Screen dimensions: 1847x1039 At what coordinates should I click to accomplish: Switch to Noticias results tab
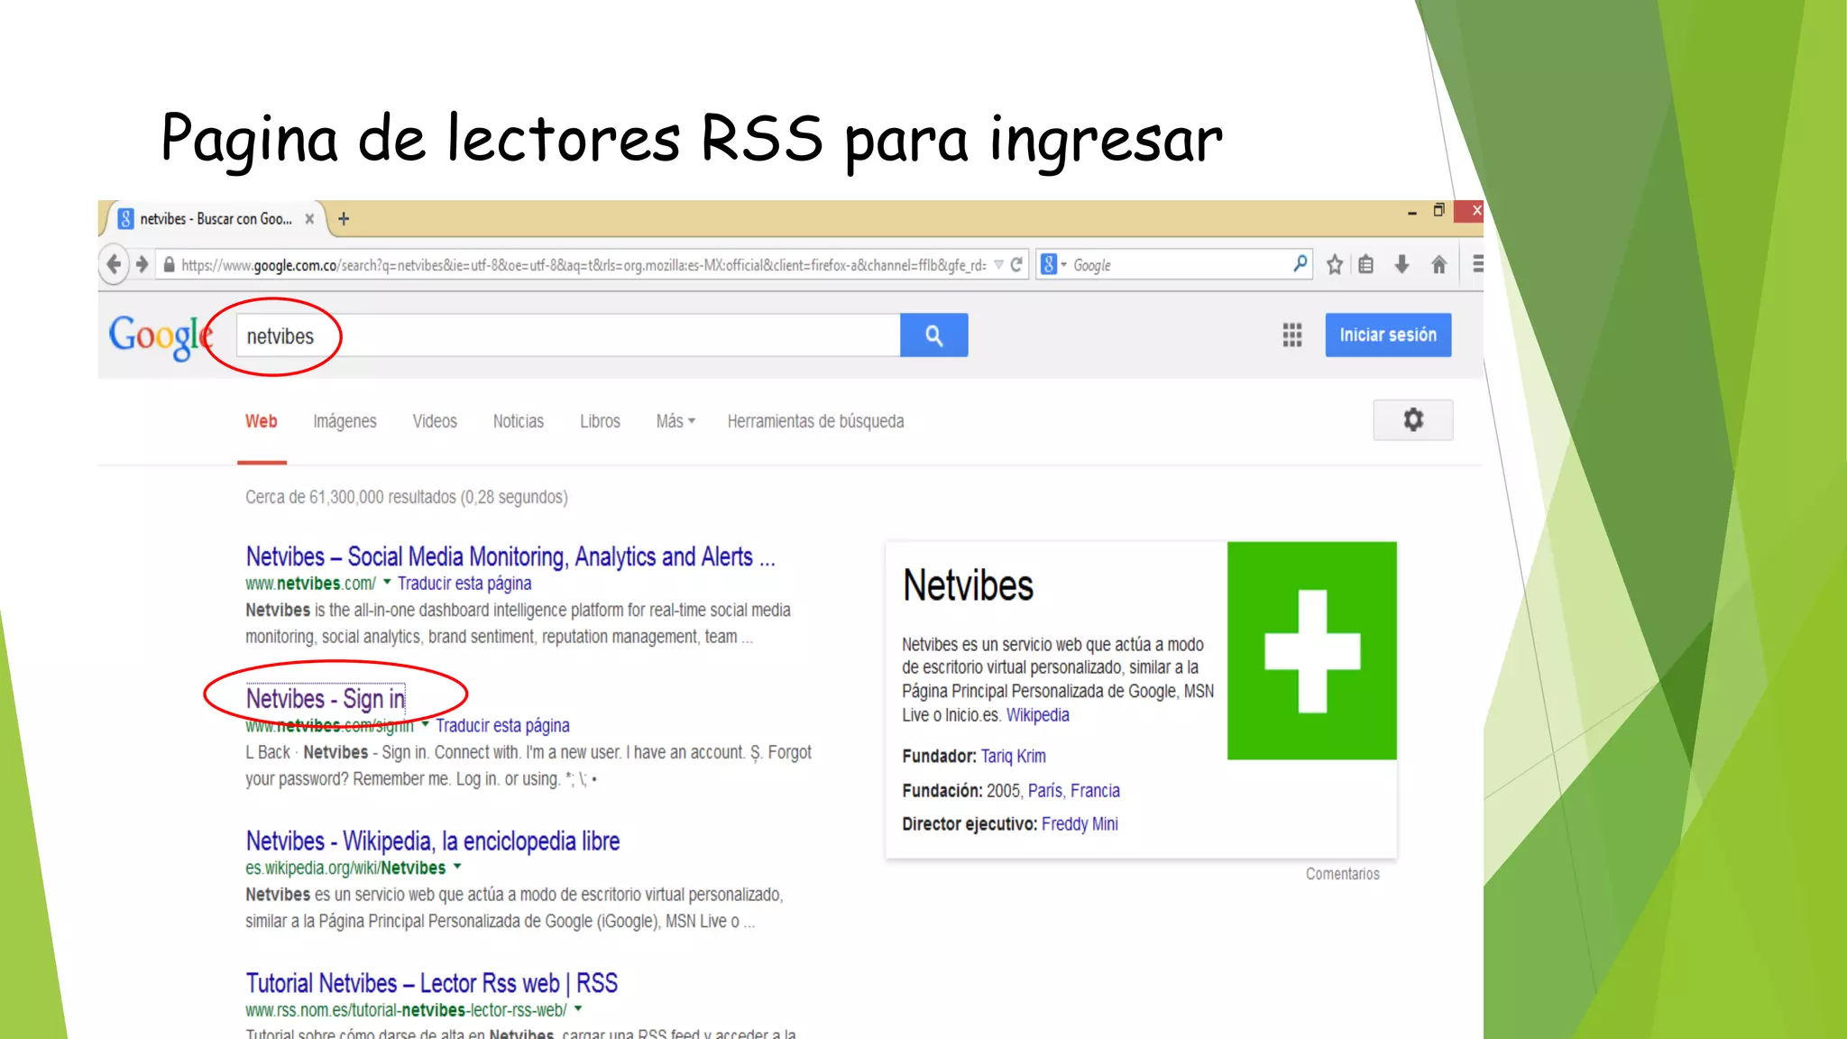coord(518,421)
